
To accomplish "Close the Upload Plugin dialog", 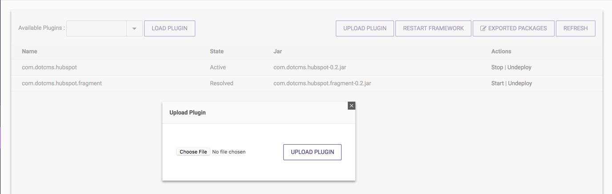I will pos(351,106).
